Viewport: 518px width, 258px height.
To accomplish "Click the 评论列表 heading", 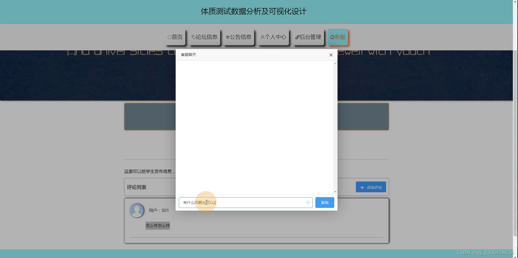I will [x=137, y=187].
